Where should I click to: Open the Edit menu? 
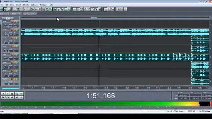(6, 5)
